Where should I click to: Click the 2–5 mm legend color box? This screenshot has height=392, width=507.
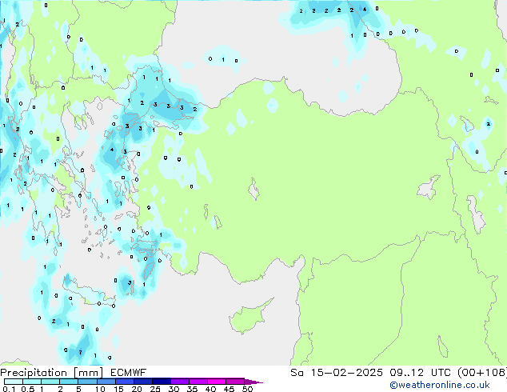coord(69,382)
